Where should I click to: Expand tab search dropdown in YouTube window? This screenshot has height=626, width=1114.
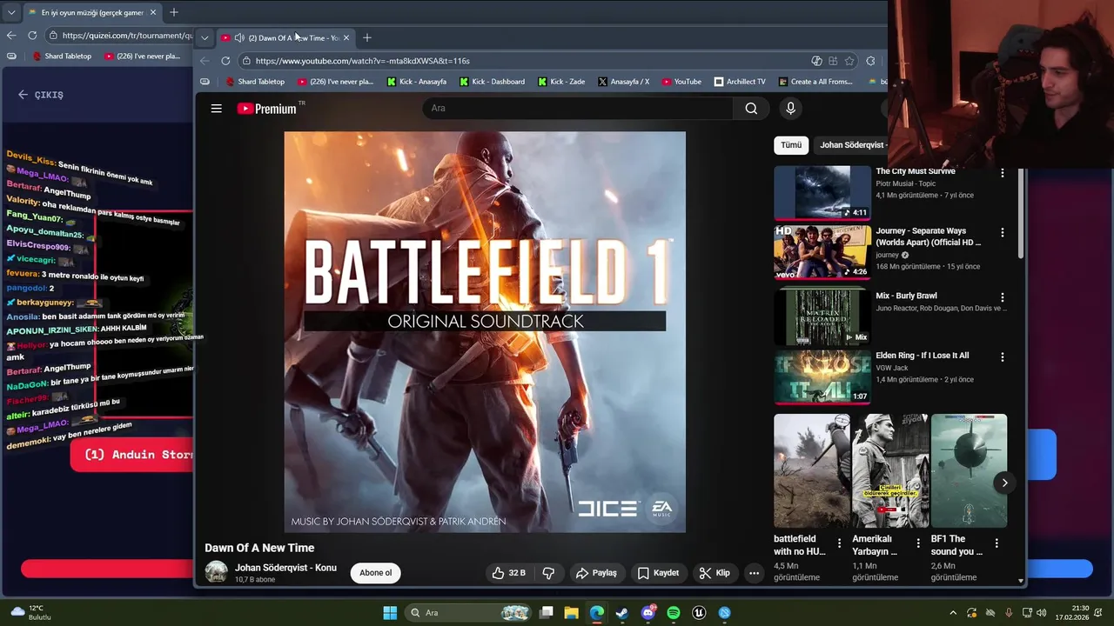pos(205,38)
